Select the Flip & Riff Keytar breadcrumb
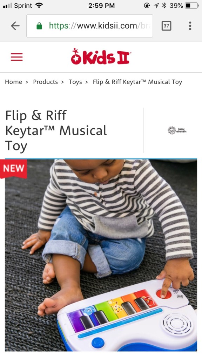 [137, 82]
